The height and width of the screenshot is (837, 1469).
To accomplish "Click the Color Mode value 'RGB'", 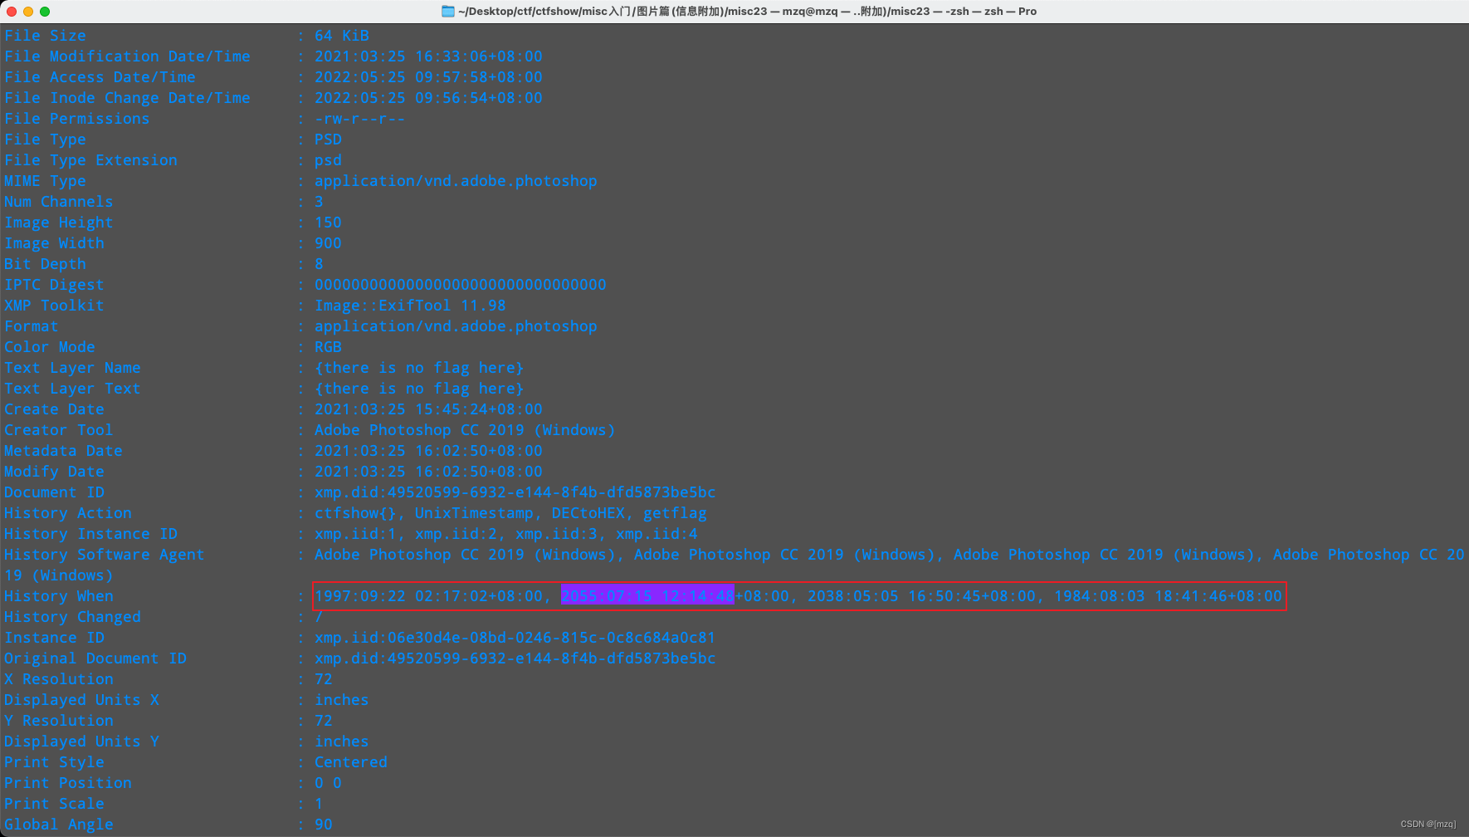I will pyautogui.click(x=328, y=347).
